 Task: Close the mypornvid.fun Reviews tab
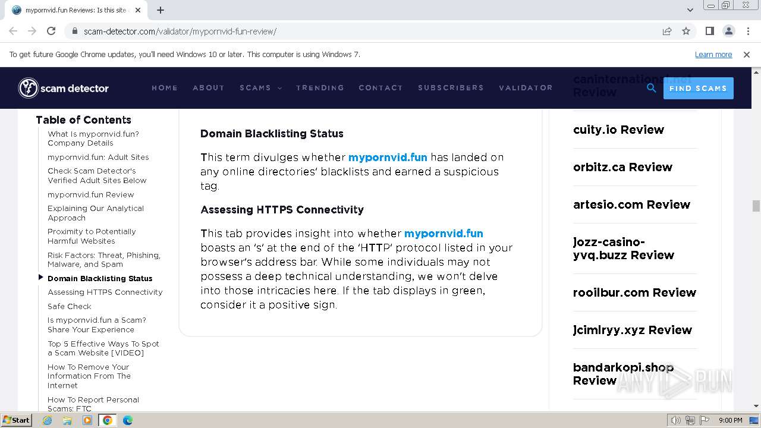[x=138, y=10]
